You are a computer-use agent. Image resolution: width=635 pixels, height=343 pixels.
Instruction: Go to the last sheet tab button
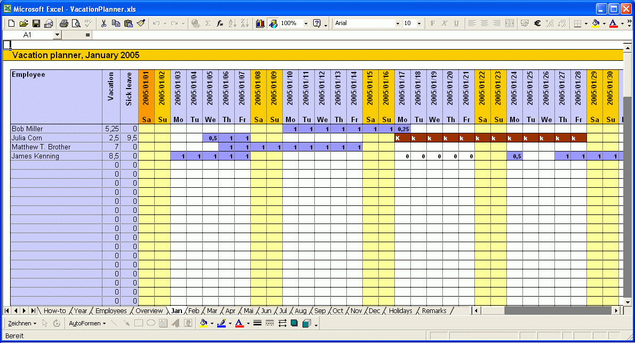pos(33,310)
